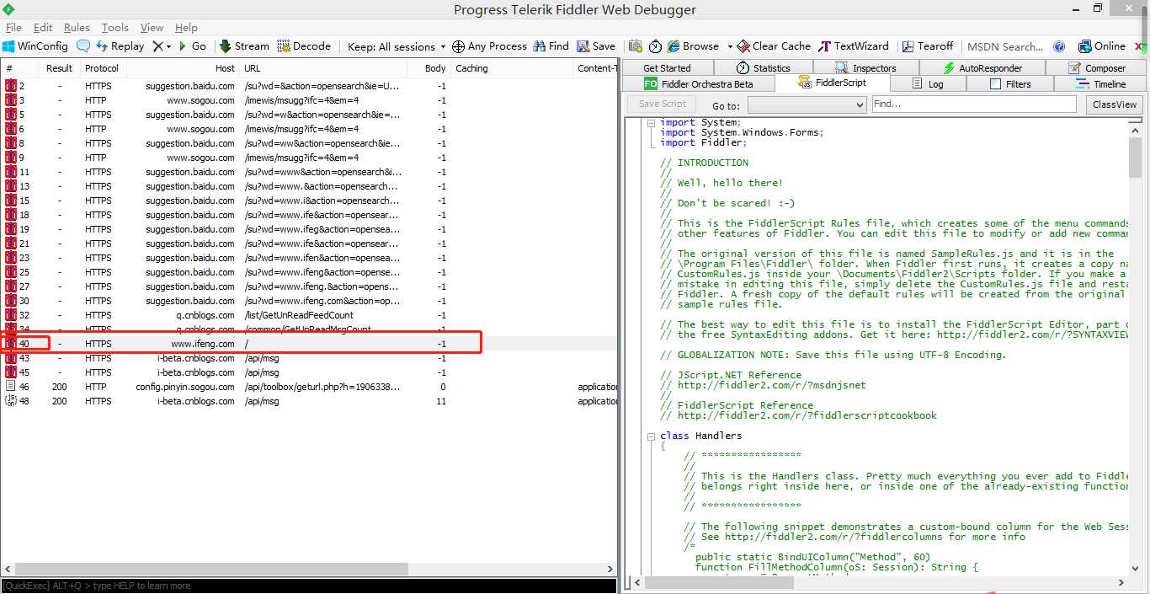Image resolution: width=1150 pixels, height=594 pixels.
Task: Switch to the Composer tab
Action: (1097, 68)
